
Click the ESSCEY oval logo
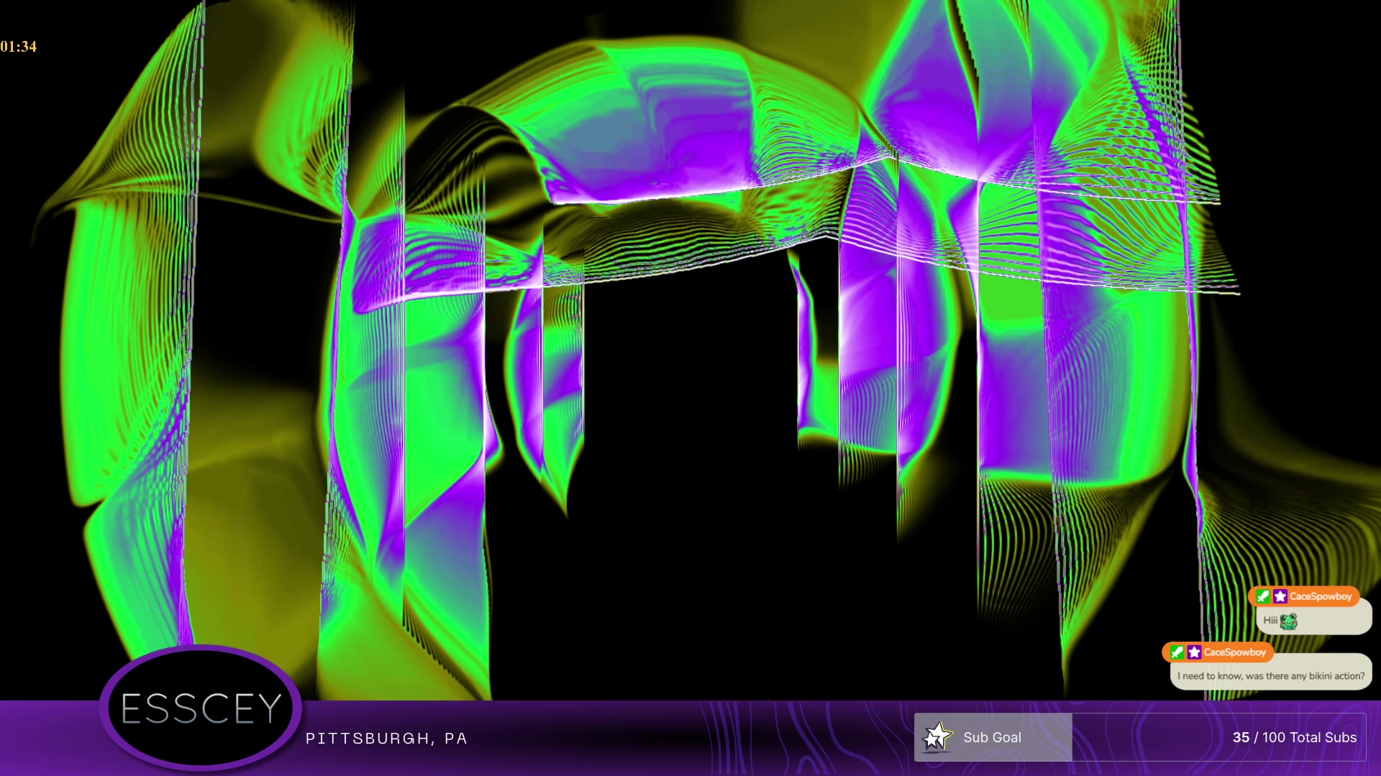(201, 708)
